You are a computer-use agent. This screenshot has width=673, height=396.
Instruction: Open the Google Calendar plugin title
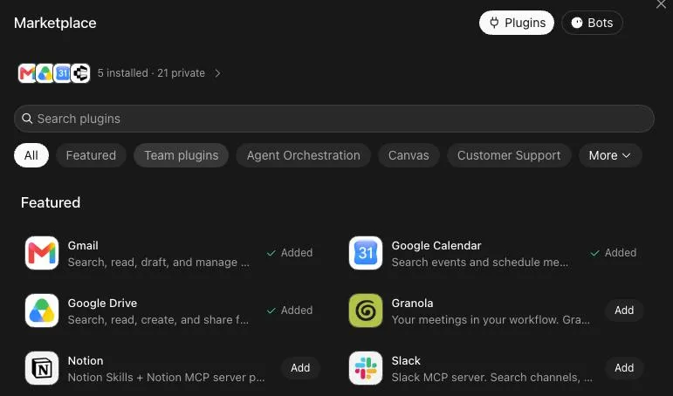click(436, 245)
